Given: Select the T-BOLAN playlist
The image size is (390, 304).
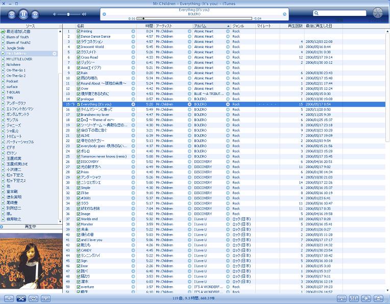Looking at the screenshot, I should 13,92.
